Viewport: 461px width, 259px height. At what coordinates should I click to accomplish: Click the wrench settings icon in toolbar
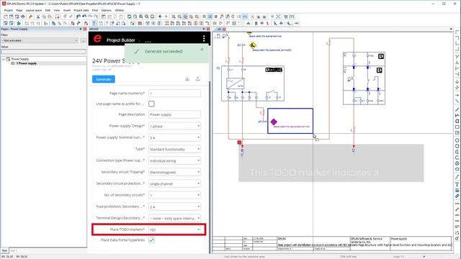click(30, 17)
